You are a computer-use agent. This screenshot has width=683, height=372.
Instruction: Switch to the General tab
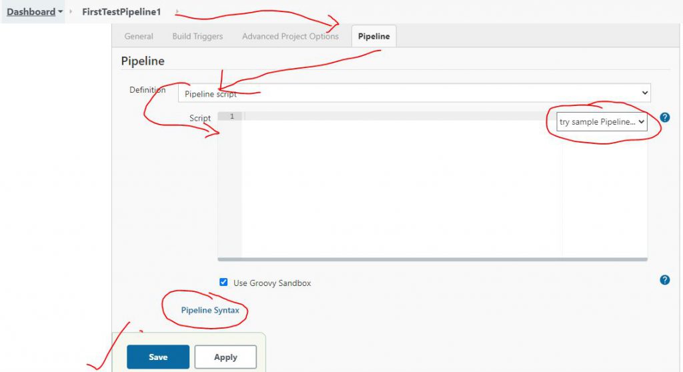[139, 36]
